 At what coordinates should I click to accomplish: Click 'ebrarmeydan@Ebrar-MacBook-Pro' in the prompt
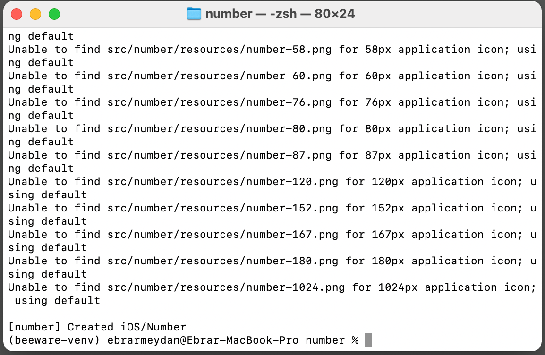click(x=203, y=340)
